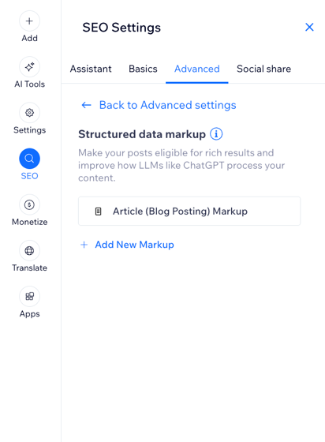Click the structured data info icon
Image resolution: width=325 pixels, height=442 pixels.
click(x=216, y=134)
